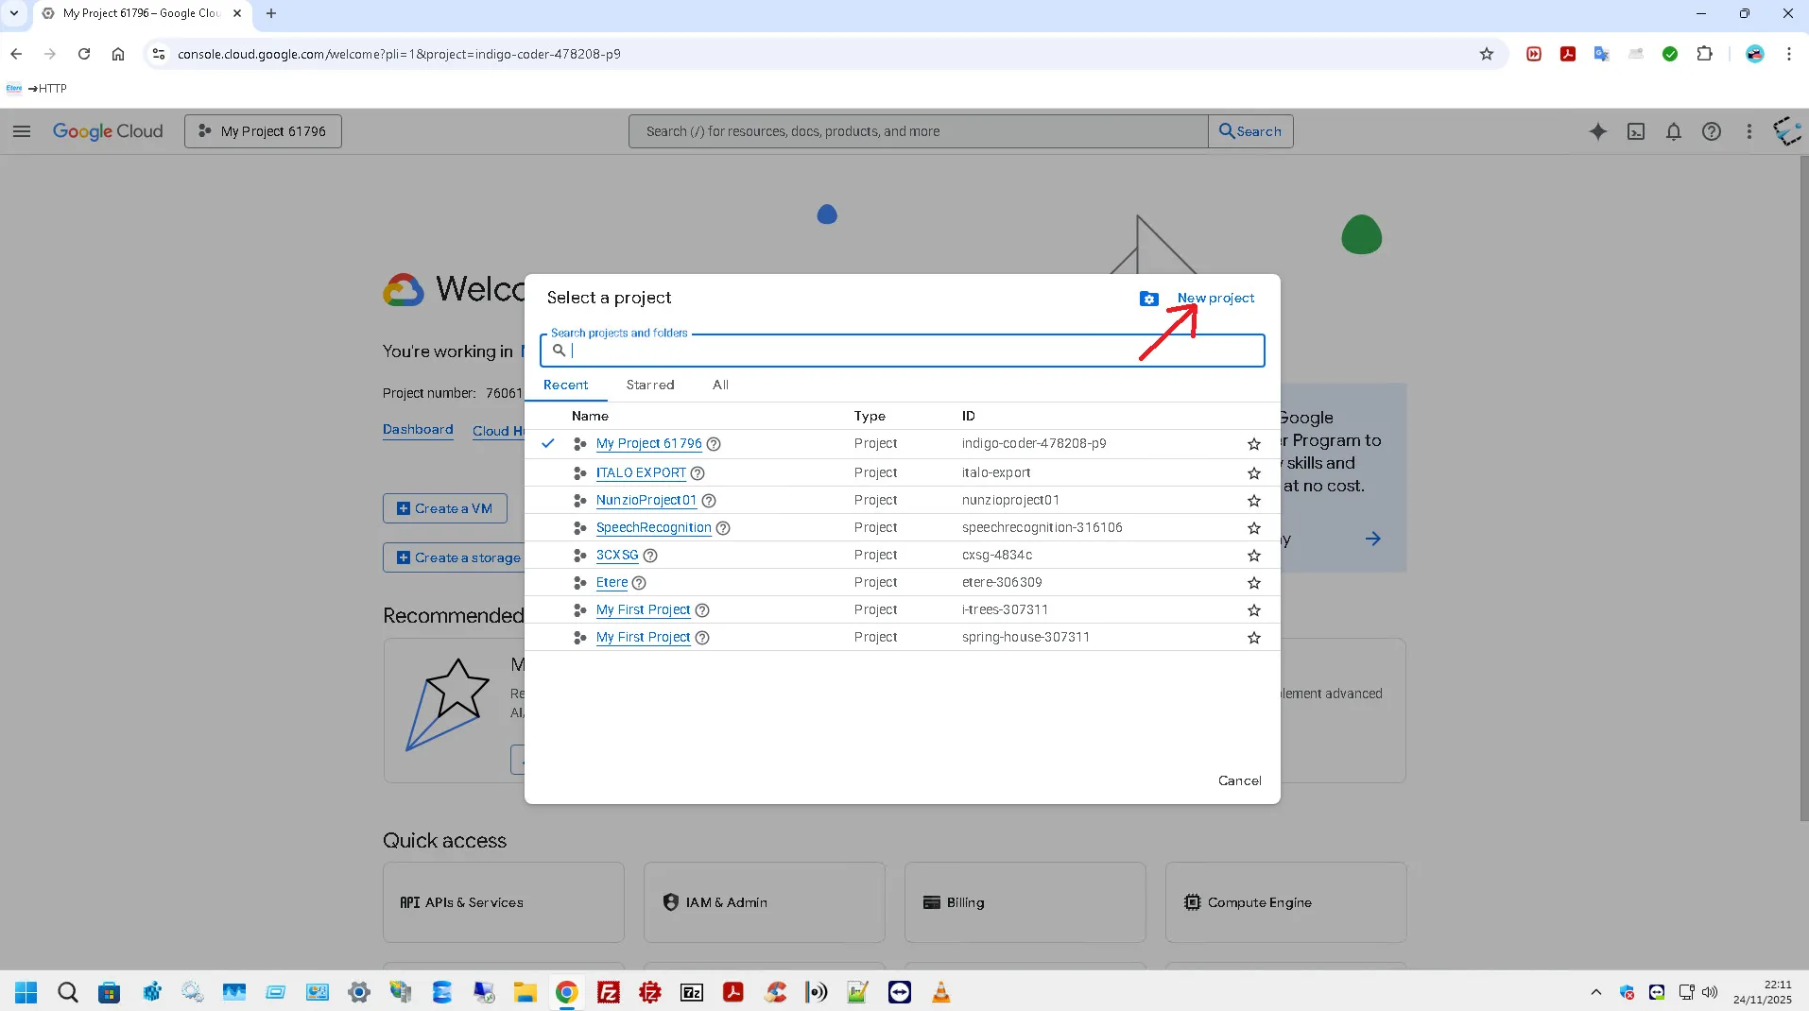1809x1011 pixels.
Task: Click the Chrome extensions puzzle icon
Action: coord(1704,54)
